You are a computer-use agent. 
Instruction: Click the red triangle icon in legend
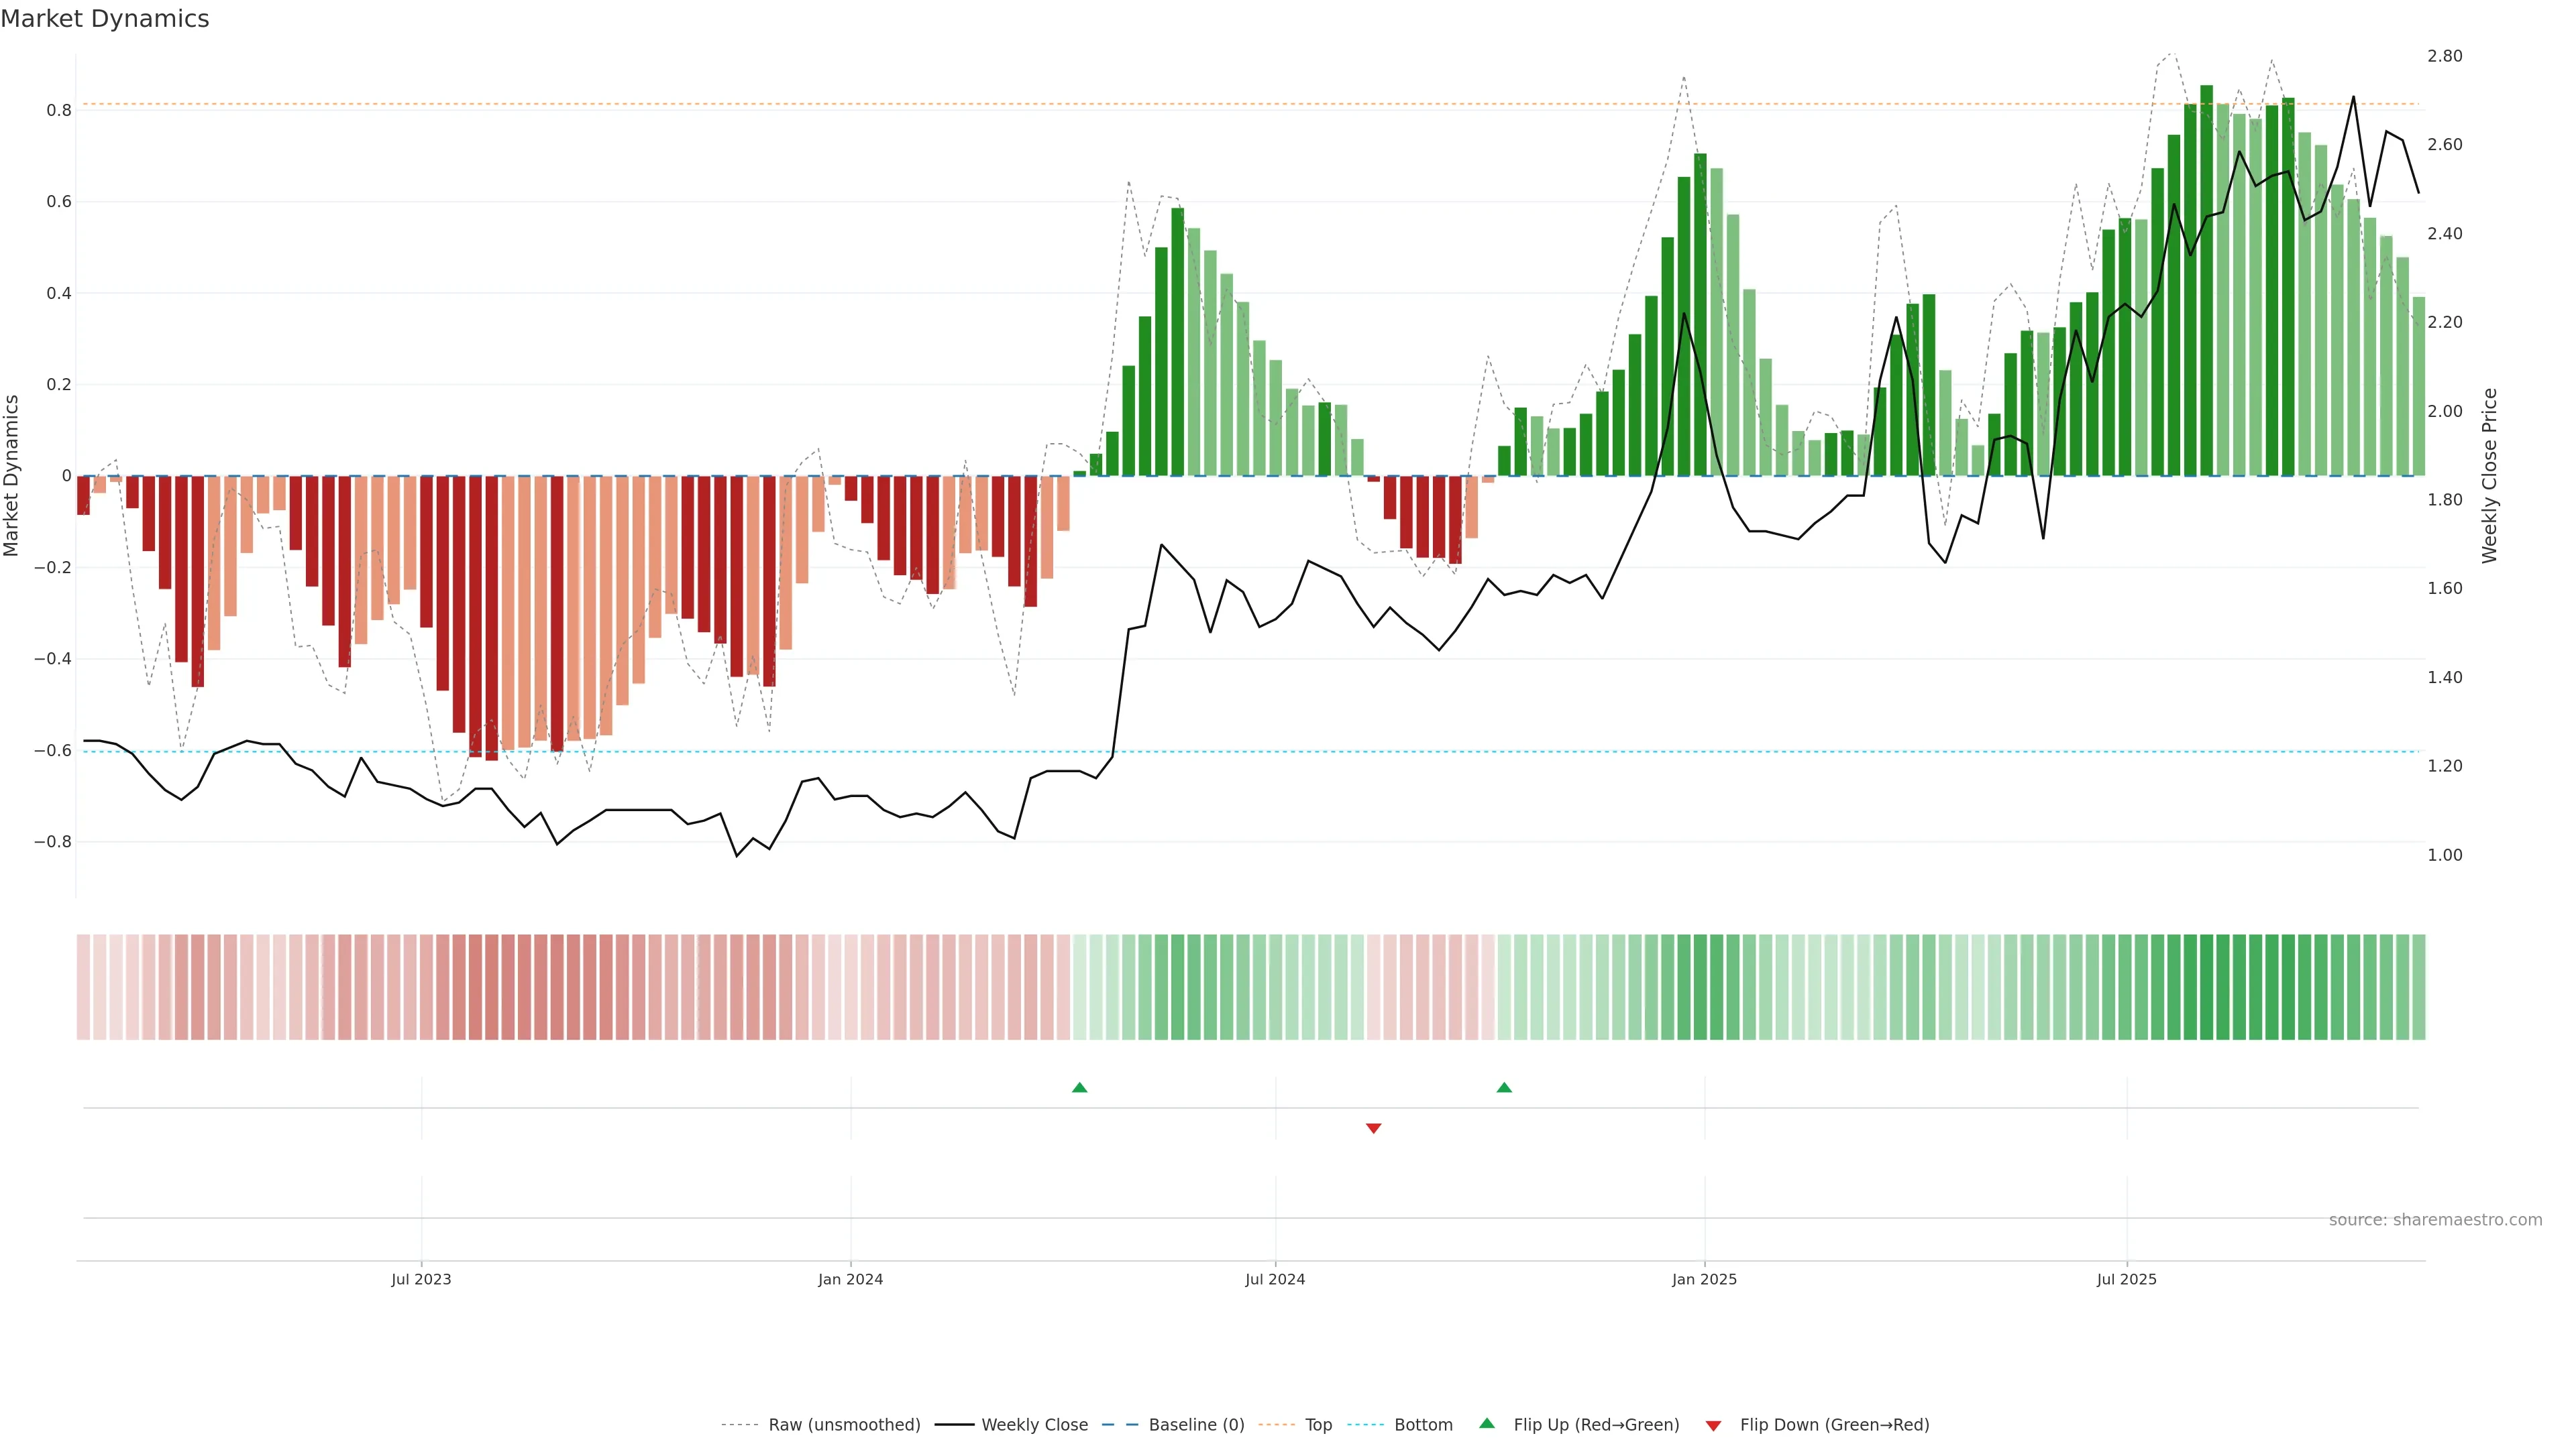coord(1713,1425)
